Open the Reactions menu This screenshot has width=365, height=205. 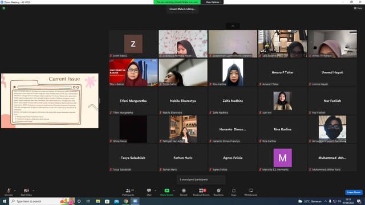click(x=218, y=192)
